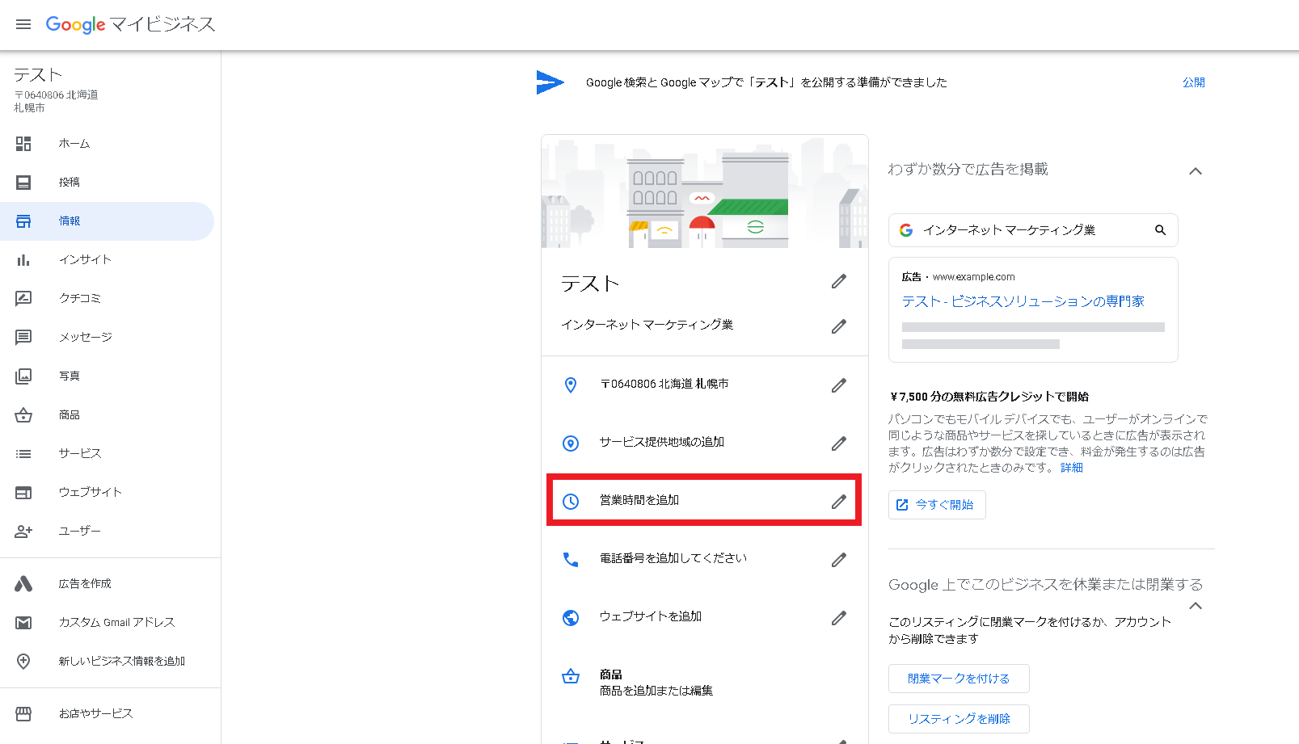Click the storefront illustration banner
Image resolution: width=1299 pixels, height=744 pixels.
[705, 191]
